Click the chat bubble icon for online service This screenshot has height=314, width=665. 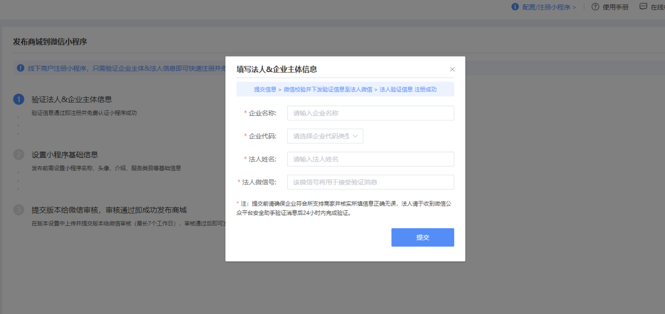pos(643,7)
